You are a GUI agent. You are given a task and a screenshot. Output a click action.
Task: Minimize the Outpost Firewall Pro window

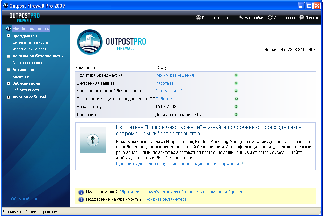pos(301,5)
